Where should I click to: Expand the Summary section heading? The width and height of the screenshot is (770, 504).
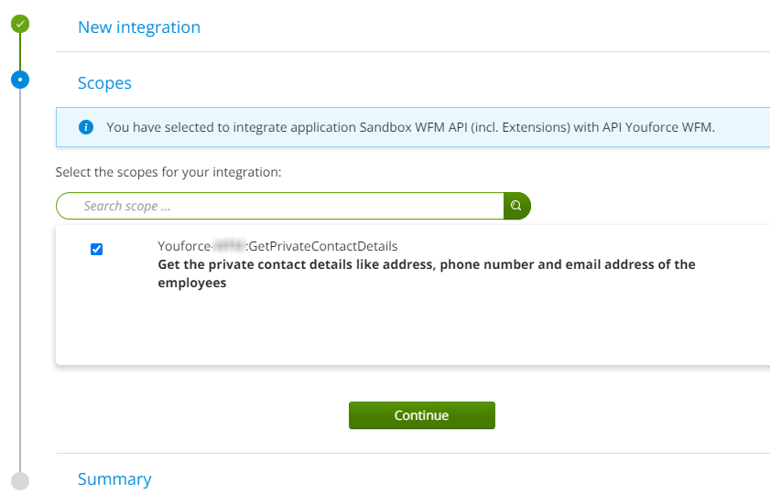[114, 479]
